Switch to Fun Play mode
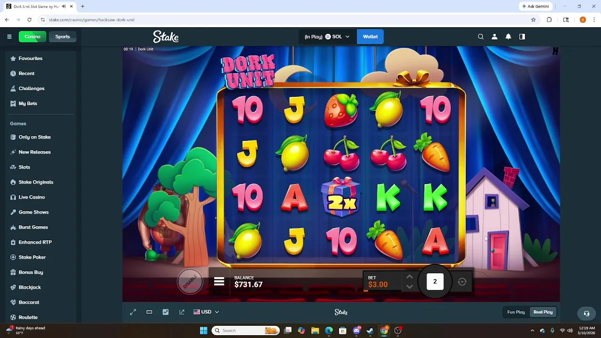601x338 pixels. tap(516, 312)
